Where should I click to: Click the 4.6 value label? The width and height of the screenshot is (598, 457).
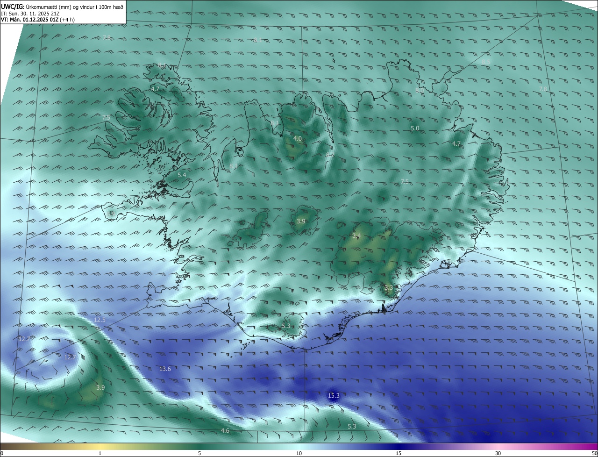click(225, 431)
